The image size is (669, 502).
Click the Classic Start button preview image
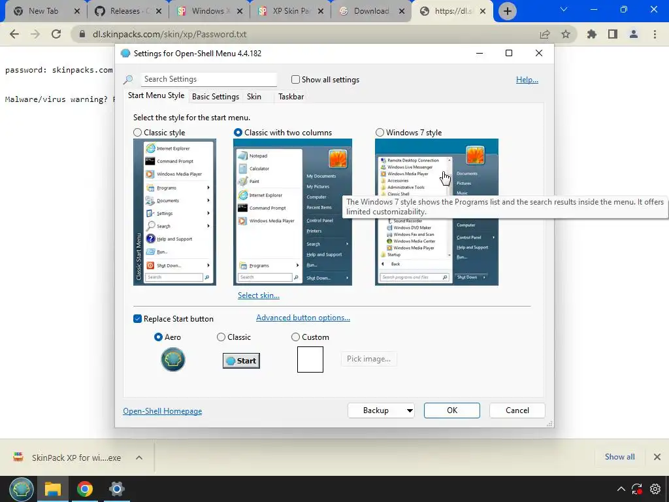(x=241, y=361)
